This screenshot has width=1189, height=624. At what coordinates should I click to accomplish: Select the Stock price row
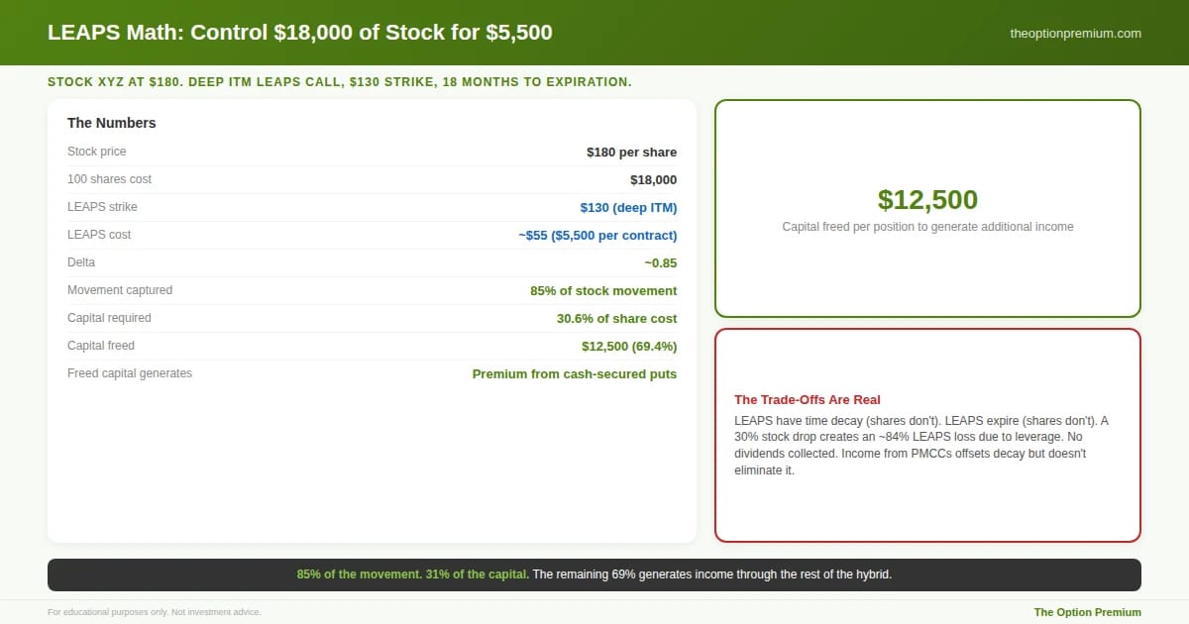[x=372, y=152]
